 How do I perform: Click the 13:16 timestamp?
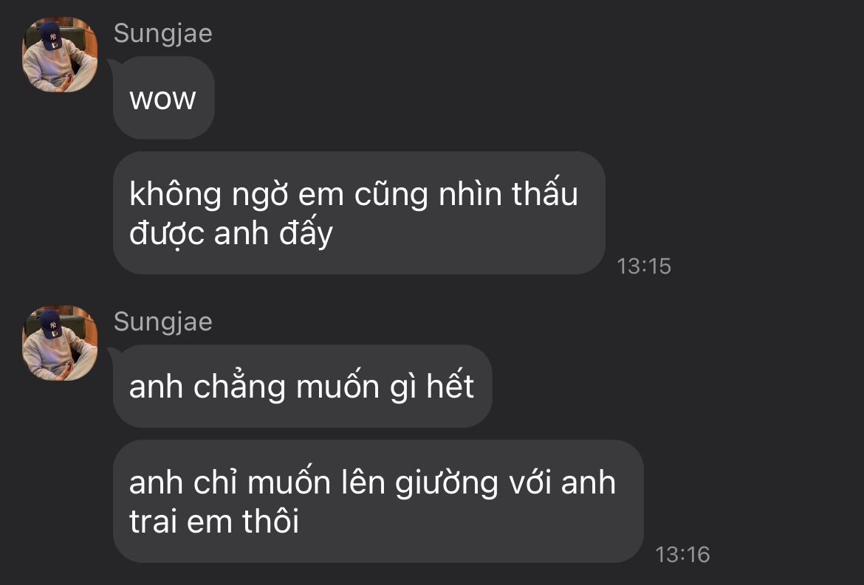click(682, 555)
